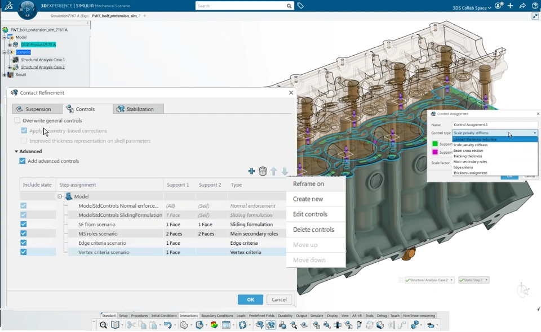Viewport: 541px width, 332px height.
Task: Enable Overwrite general controls checkbox
Action: tap(17, 120)
